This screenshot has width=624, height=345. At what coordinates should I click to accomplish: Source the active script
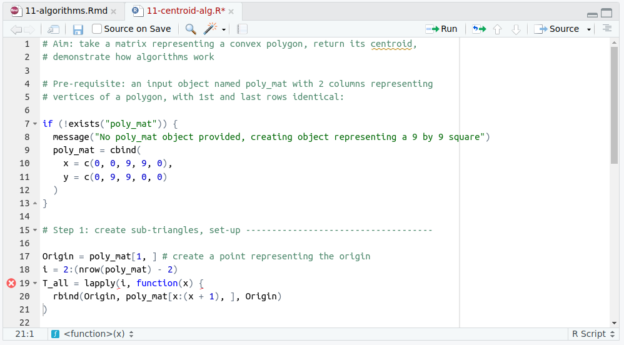[x=556, y=29]
